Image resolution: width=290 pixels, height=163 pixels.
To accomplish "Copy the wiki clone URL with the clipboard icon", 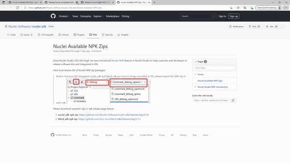I will (233, 101).
